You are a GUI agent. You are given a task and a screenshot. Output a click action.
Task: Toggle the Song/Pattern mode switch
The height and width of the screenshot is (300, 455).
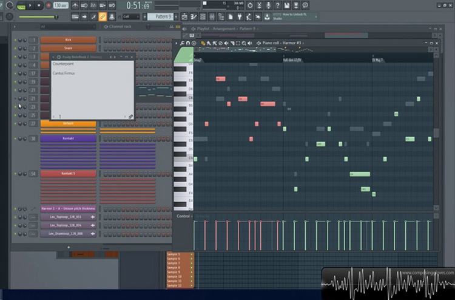coord(21,5)
